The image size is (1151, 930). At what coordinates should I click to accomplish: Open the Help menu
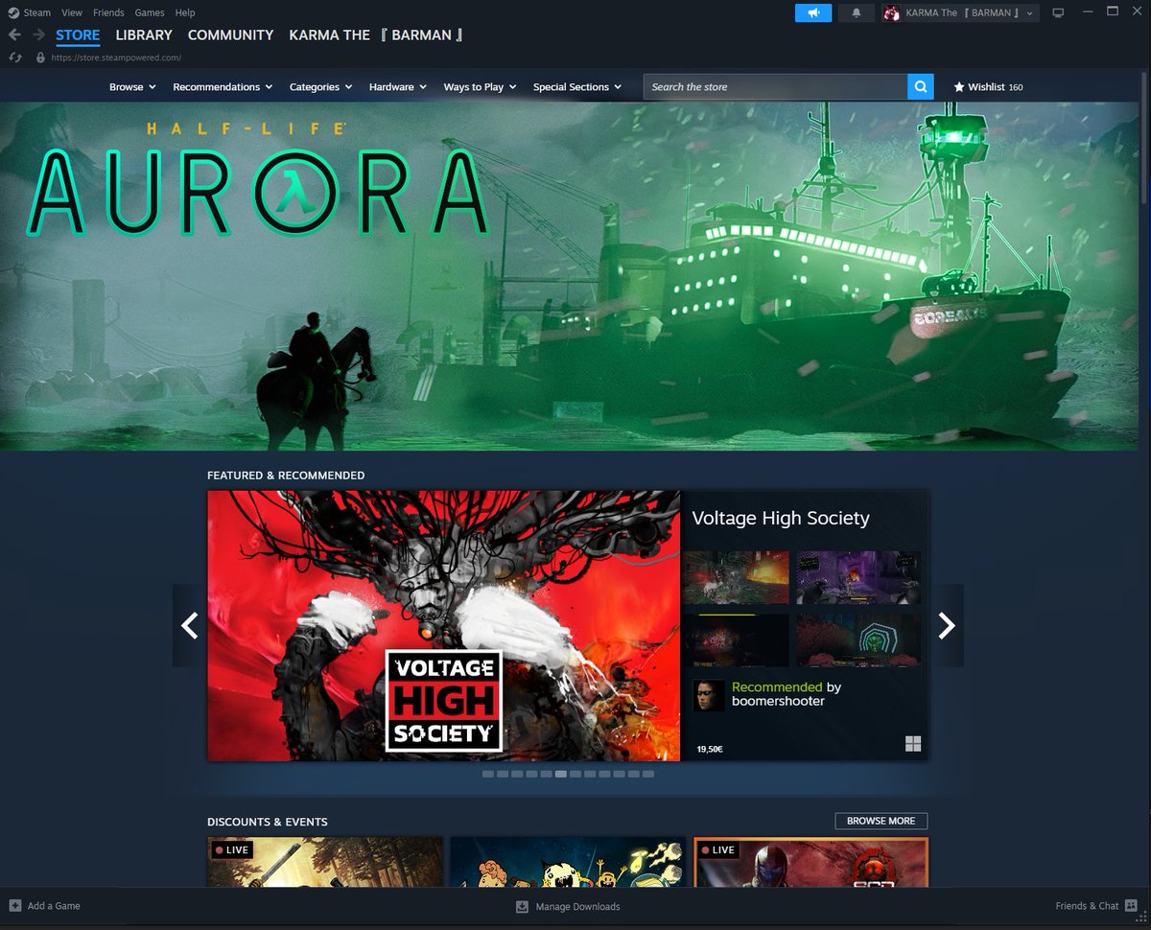point(185,12)
